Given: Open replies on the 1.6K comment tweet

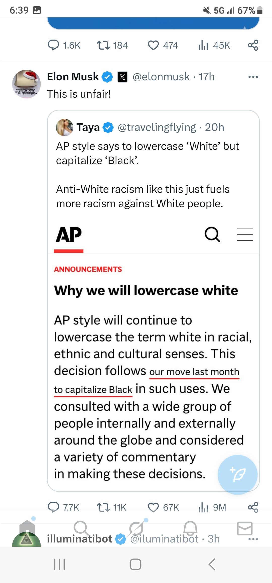Looking at the screenshot, I should [x=53, y=45].
